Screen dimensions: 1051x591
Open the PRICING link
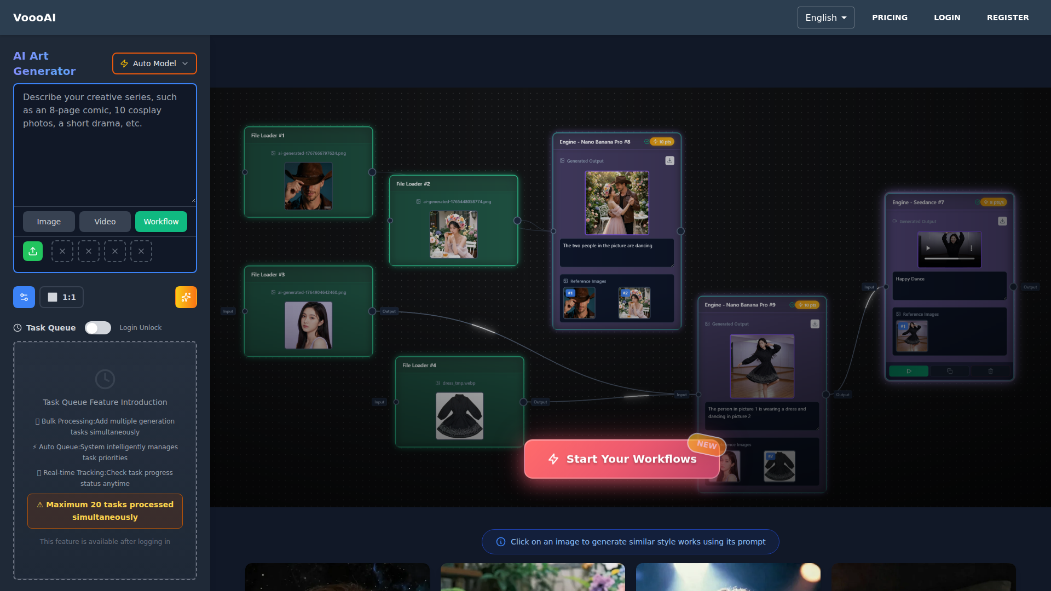(x=890, y=18)
